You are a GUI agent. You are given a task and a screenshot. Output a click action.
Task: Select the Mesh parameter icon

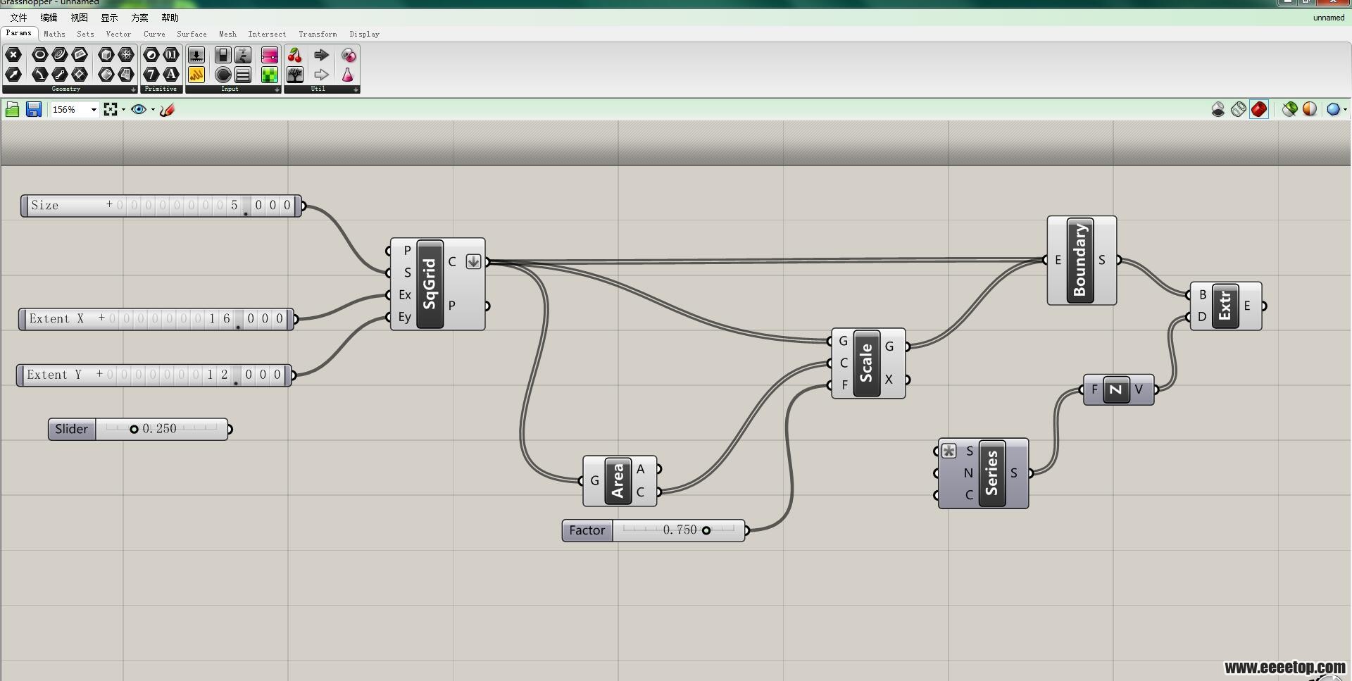[x=126, y=54]
